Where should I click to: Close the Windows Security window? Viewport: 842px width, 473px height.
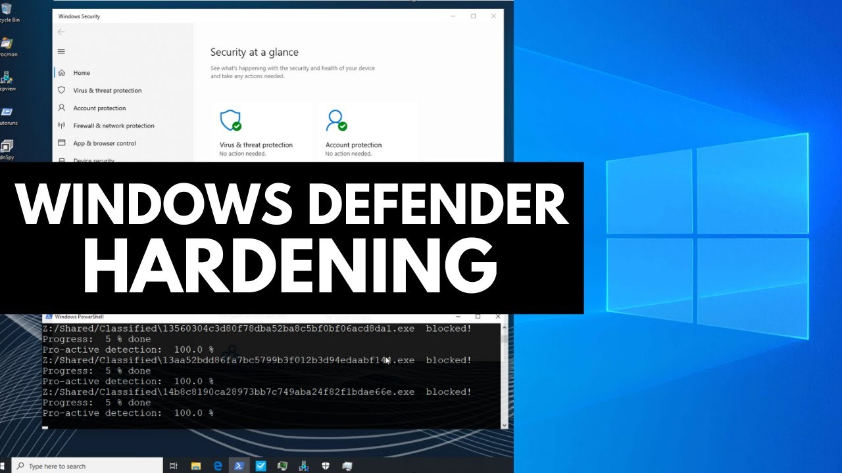tap(493, 16)
